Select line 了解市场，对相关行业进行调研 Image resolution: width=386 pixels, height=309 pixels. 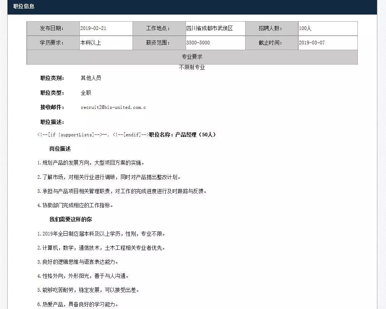109,177
